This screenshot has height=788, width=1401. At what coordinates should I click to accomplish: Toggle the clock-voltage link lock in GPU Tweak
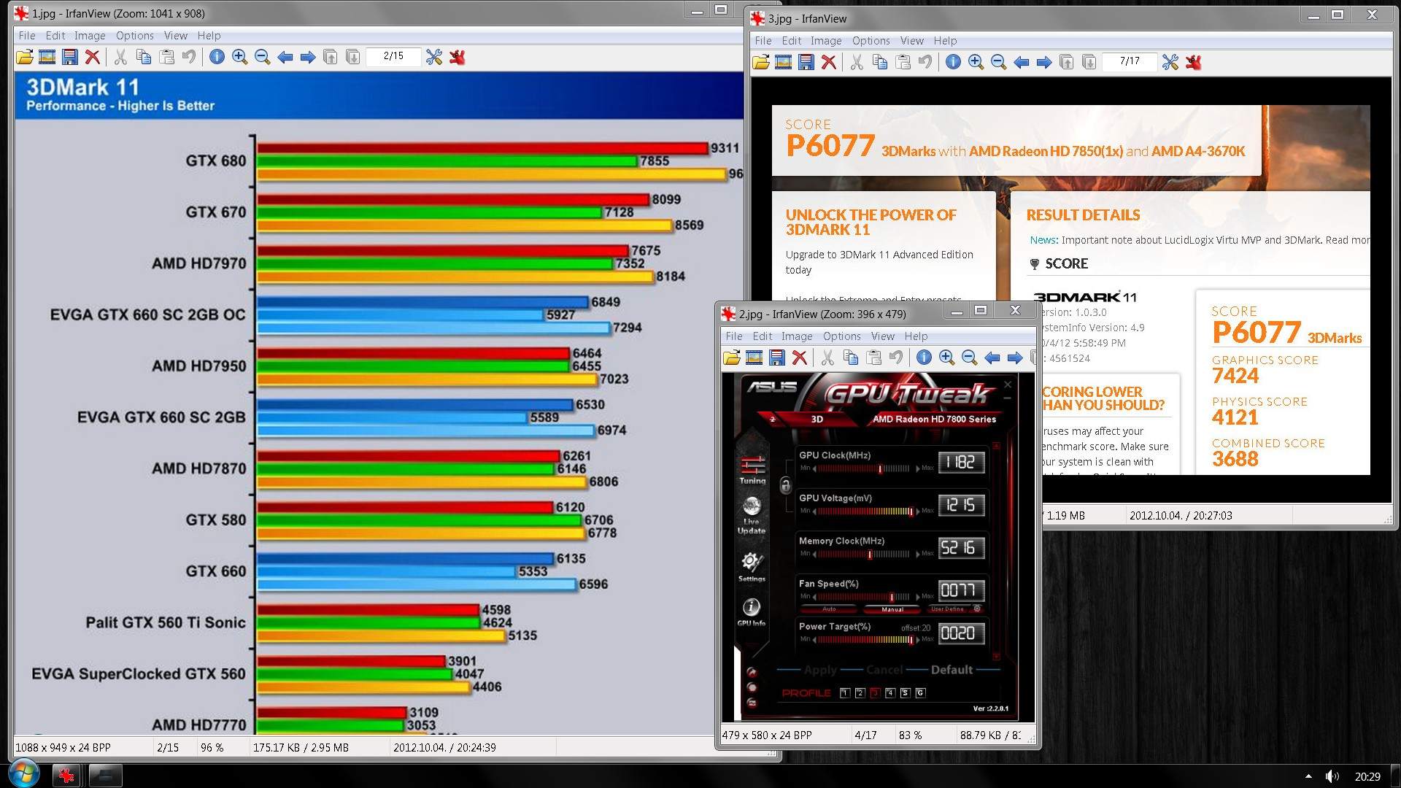coord(785,485)
